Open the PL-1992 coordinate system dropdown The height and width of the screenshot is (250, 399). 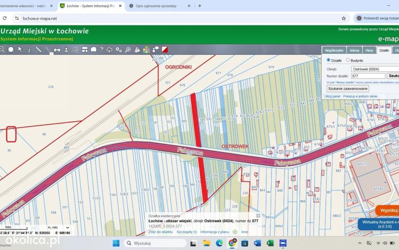point(58,227)
